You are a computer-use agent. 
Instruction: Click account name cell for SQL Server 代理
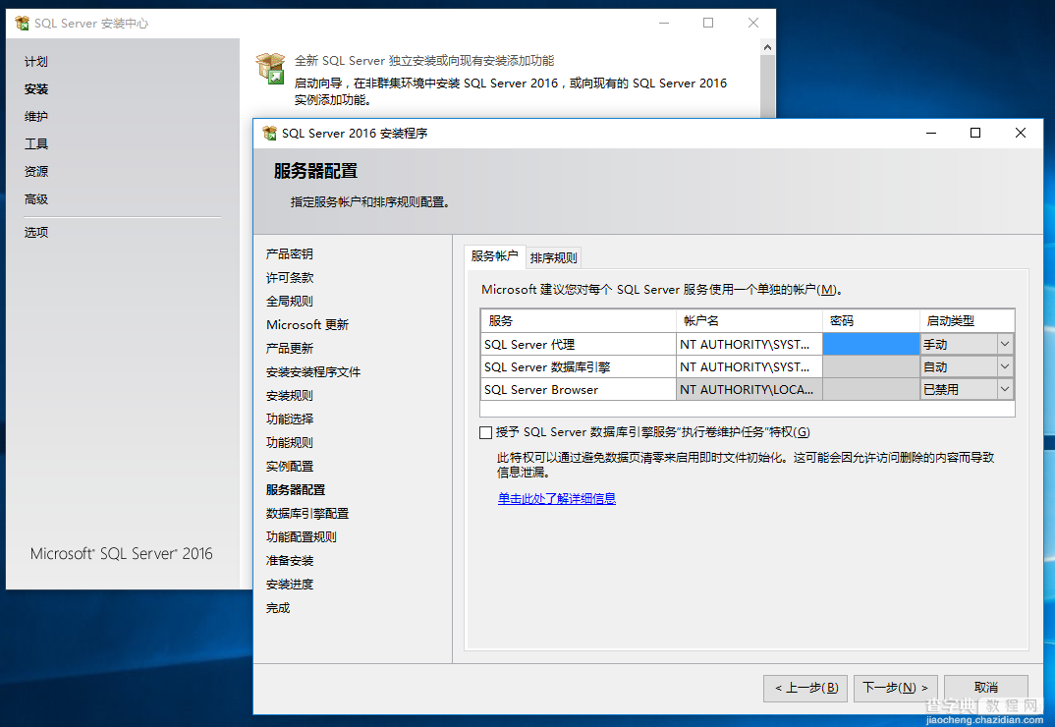749,344
